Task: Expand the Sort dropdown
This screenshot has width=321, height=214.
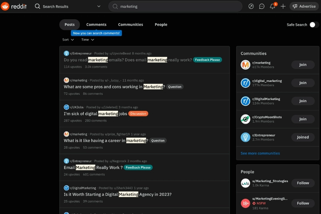Action: (68, 40)
